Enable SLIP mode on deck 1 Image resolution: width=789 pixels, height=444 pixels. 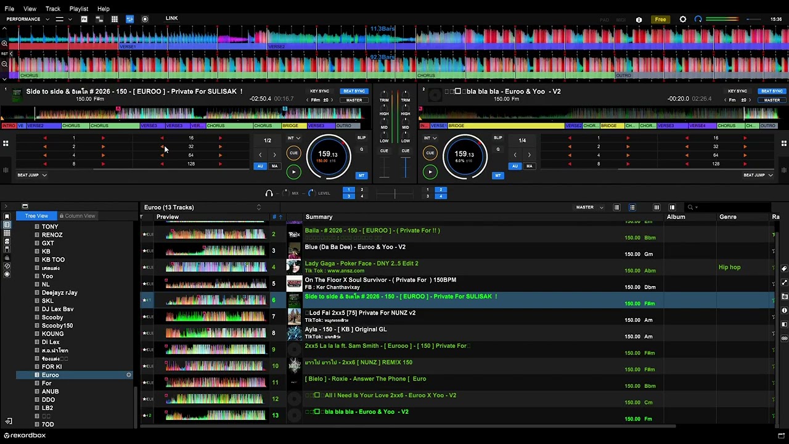point(361,138)
